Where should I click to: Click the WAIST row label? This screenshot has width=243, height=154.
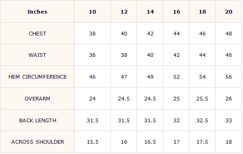click(x=37, y=55)
